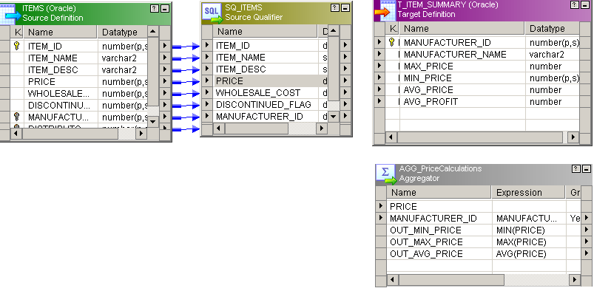Minimize the ITEMS source definition window
The image size is (594, 291).
tap(164, 8)
